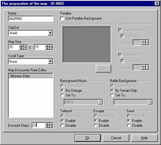This screenshot has height=145, width=161.
Task: Click the Encount.Steps value field
Action: (x=39, y=125)
